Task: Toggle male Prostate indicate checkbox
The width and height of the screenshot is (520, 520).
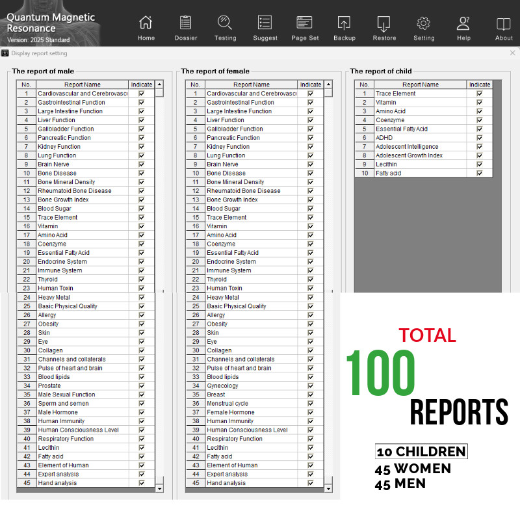Action: [x=142, y=386]
